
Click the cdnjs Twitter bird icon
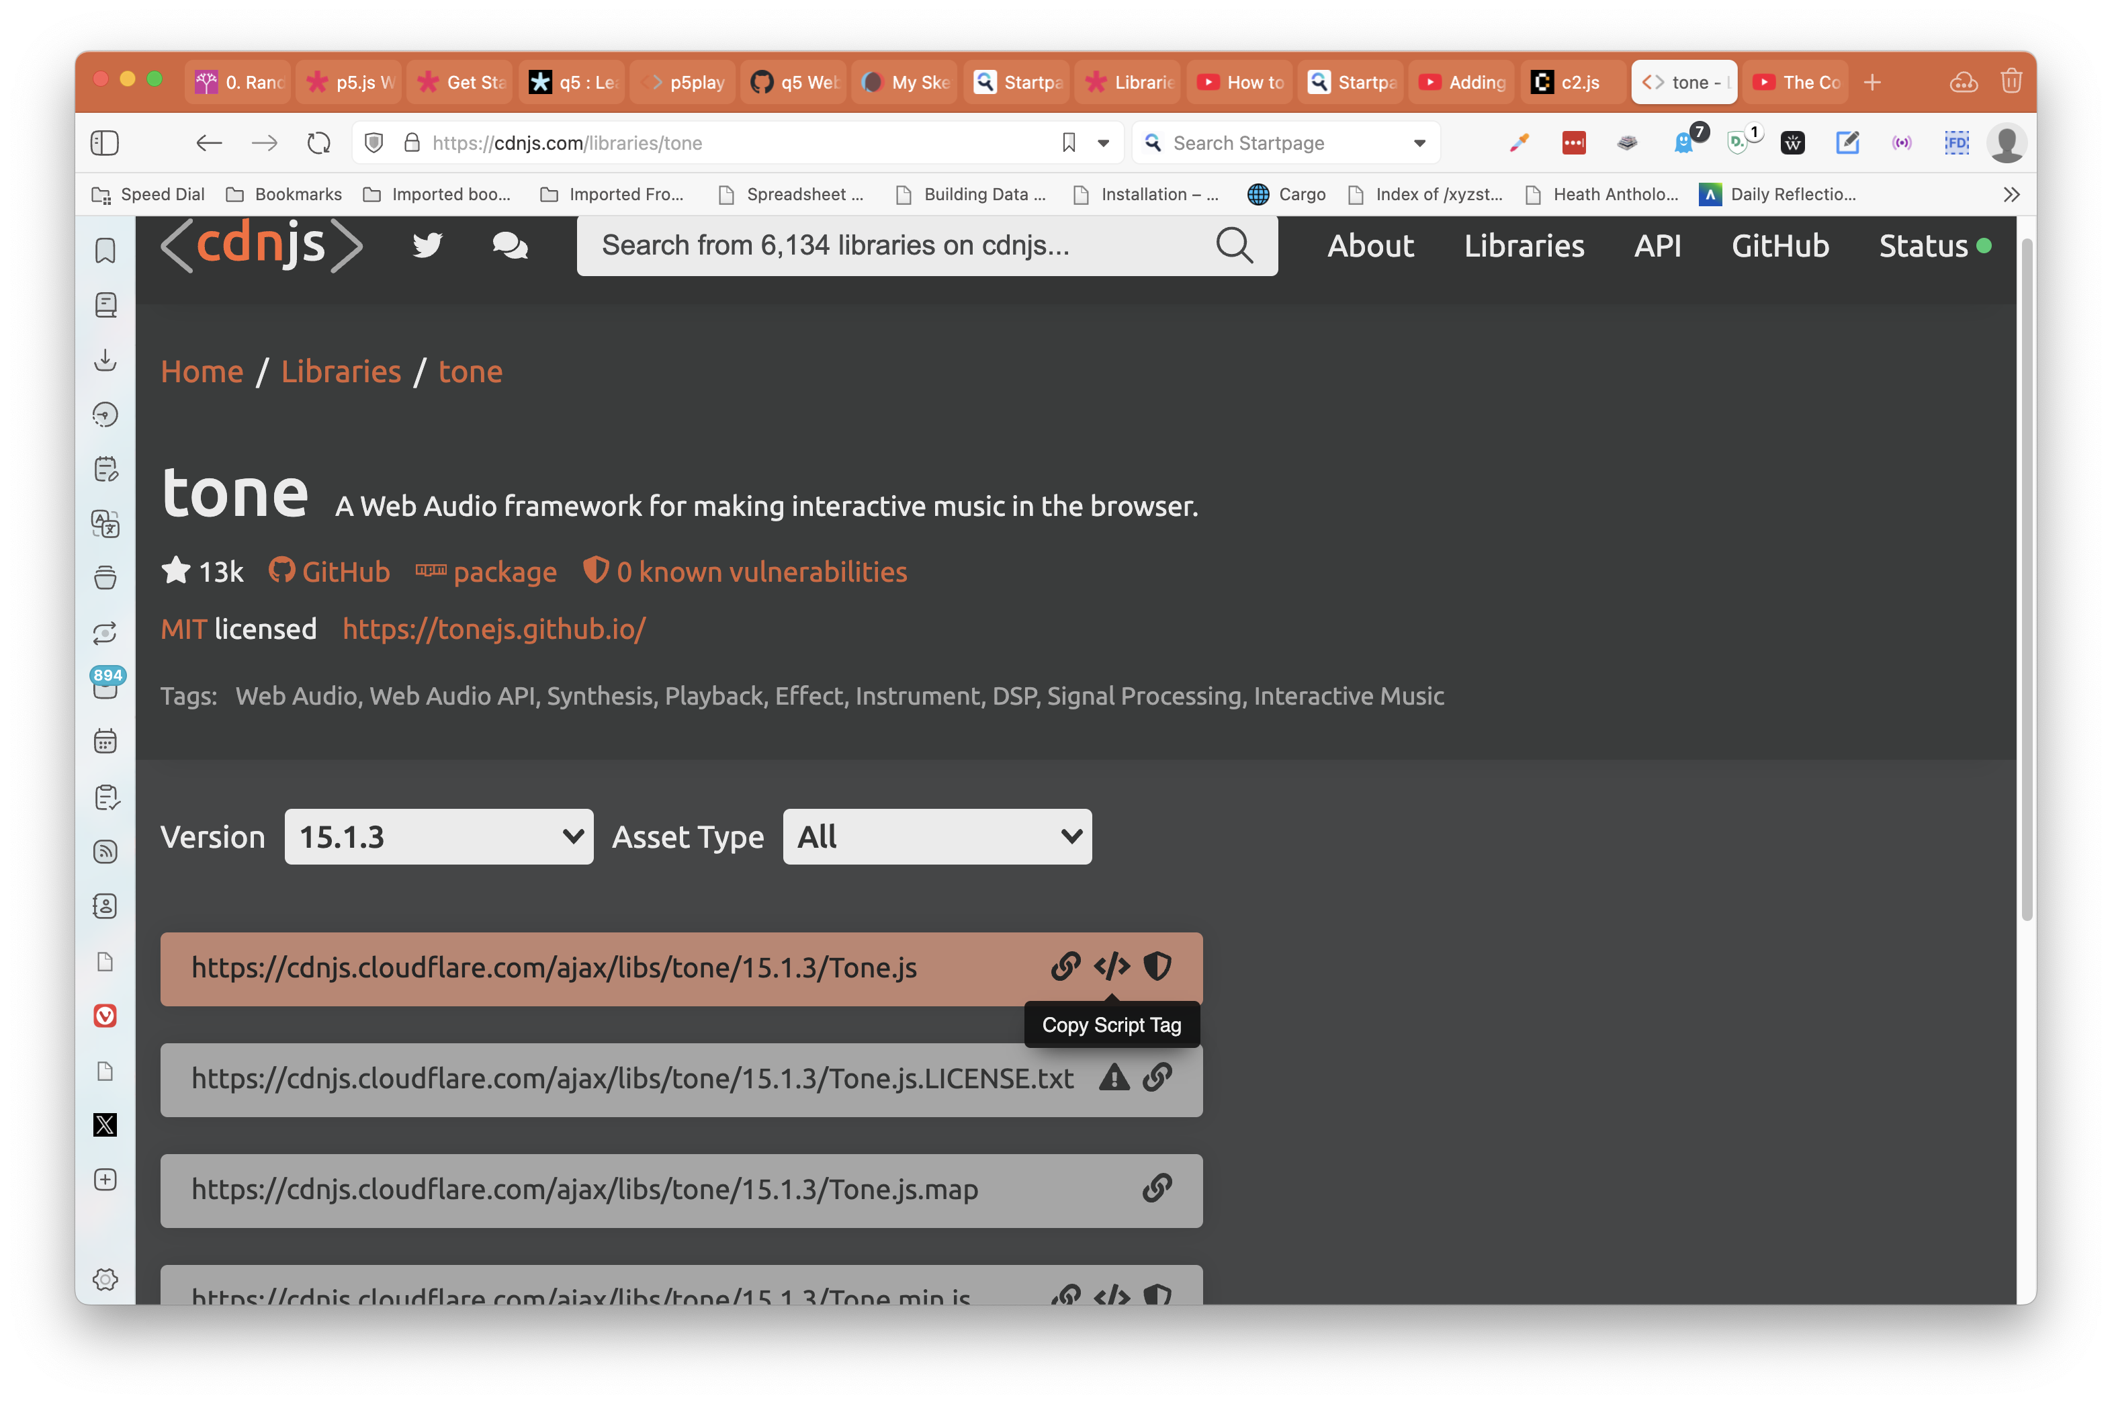(x=428, y=245)
